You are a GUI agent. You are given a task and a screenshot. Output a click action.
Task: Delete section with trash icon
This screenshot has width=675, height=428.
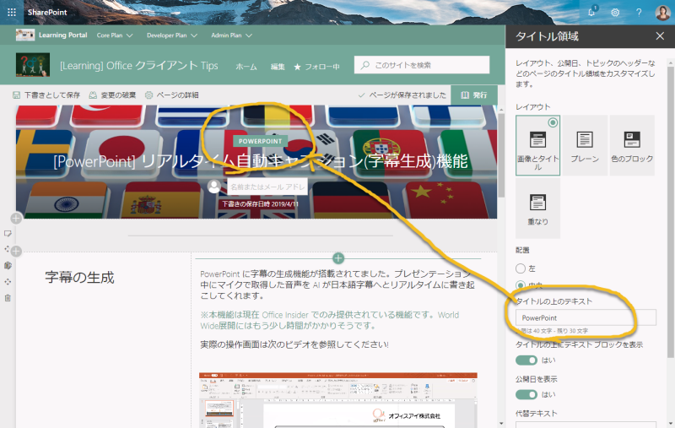pos(8,298)
